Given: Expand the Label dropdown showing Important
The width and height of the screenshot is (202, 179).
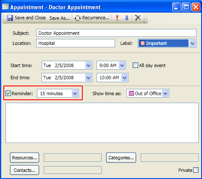Looking at the screenshot, I should coord(192,43).
